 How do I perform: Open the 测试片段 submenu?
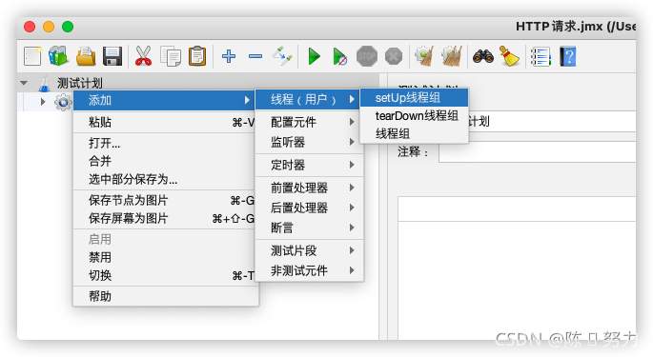310,250
